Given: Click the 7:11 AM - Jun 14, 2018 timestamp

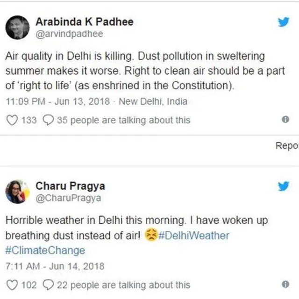Looking at the screenshot, I should [55, 266].
